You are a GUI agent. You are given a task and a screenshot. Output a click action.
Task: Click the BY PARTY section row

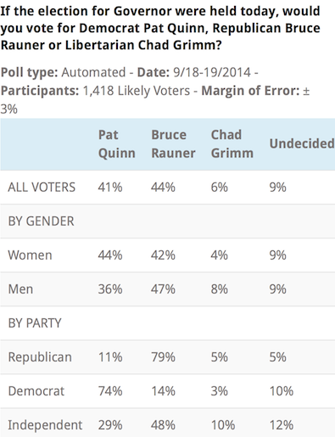[x=167, y=323]
